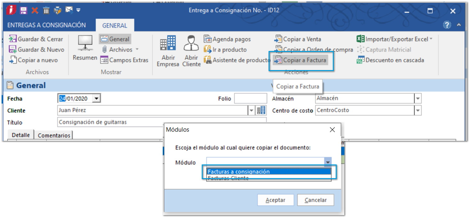Open Agenda pagos

tap(227, 39)
